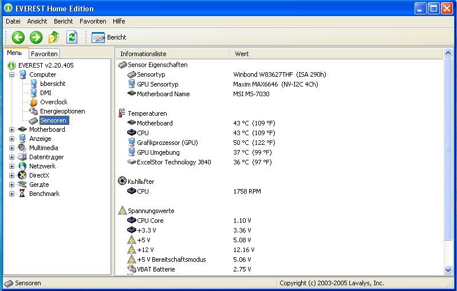Click the Informationsliste column header

tap(172, 54)
